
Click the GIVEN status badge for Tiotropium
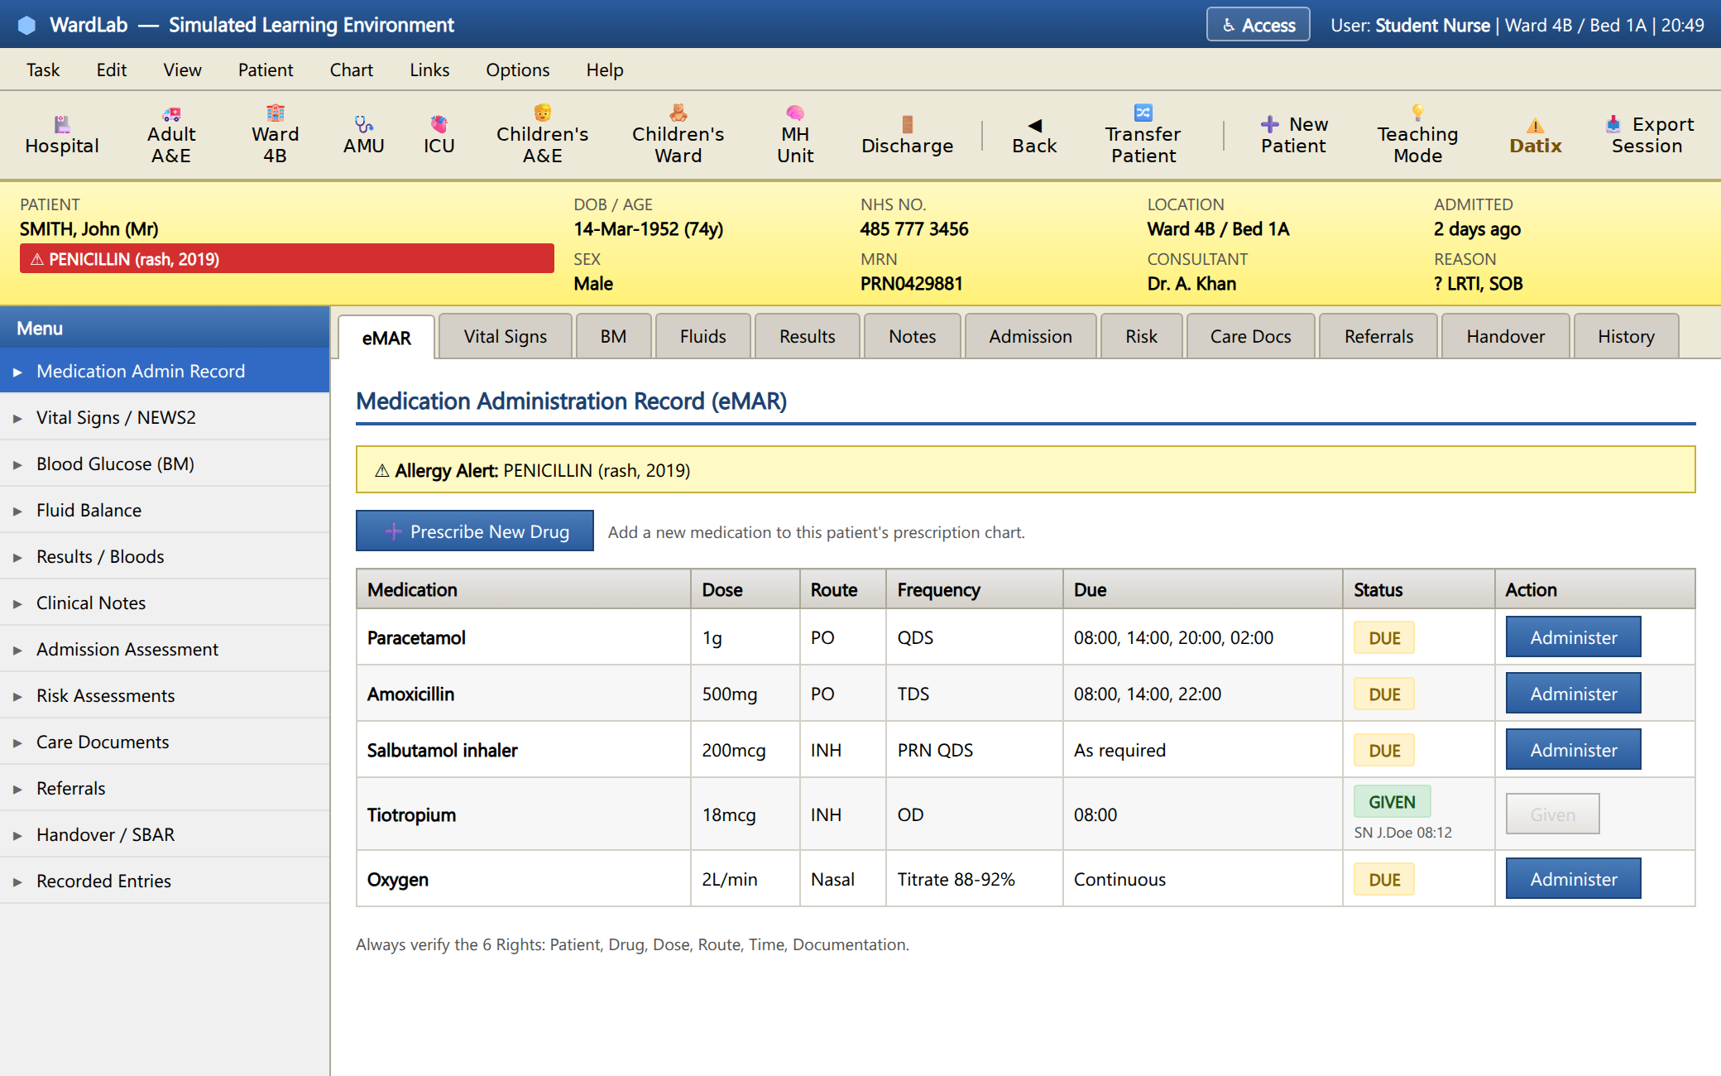[x=1392, y=801]
